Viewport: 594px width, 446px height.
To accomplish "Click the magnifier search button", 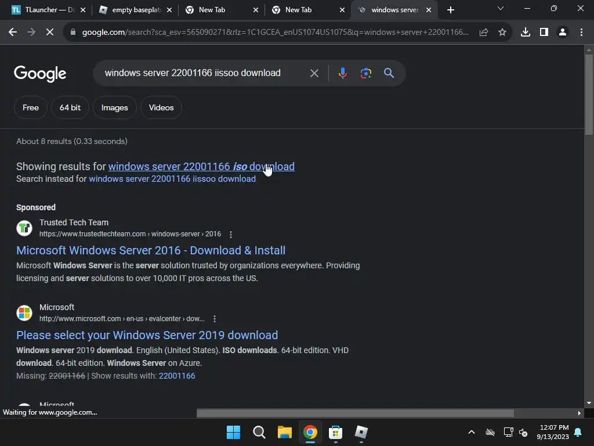I will pyautogui.click(x=389, y=73).
